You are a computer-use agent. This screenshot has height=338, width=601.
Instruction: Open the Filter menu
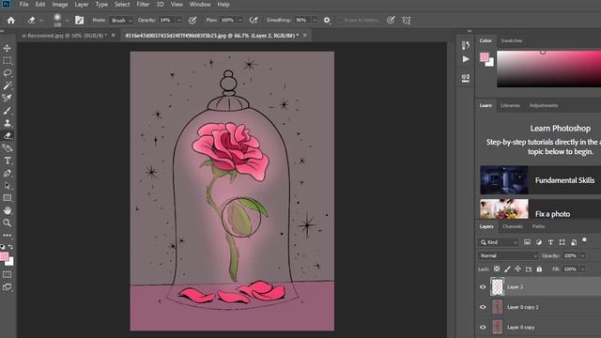143,5
